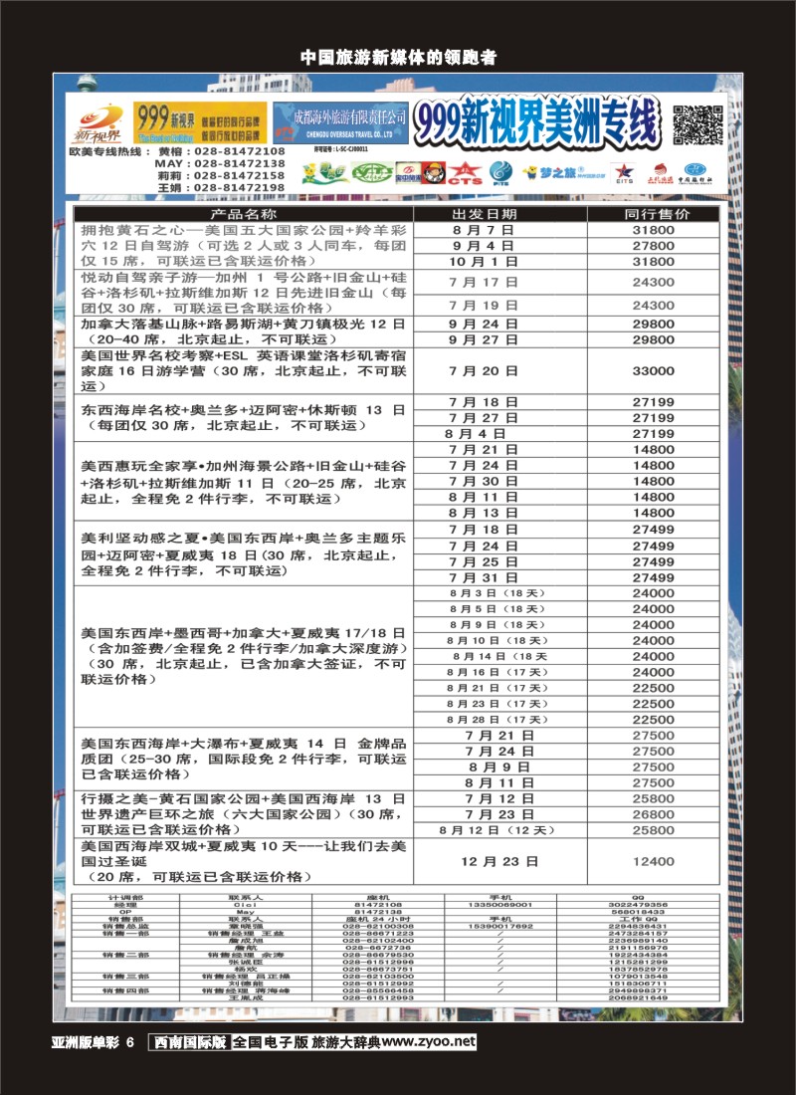Click the 8月28日(17天) departure date
Screen dimensions: 796x1095
[x=497, y=720]
